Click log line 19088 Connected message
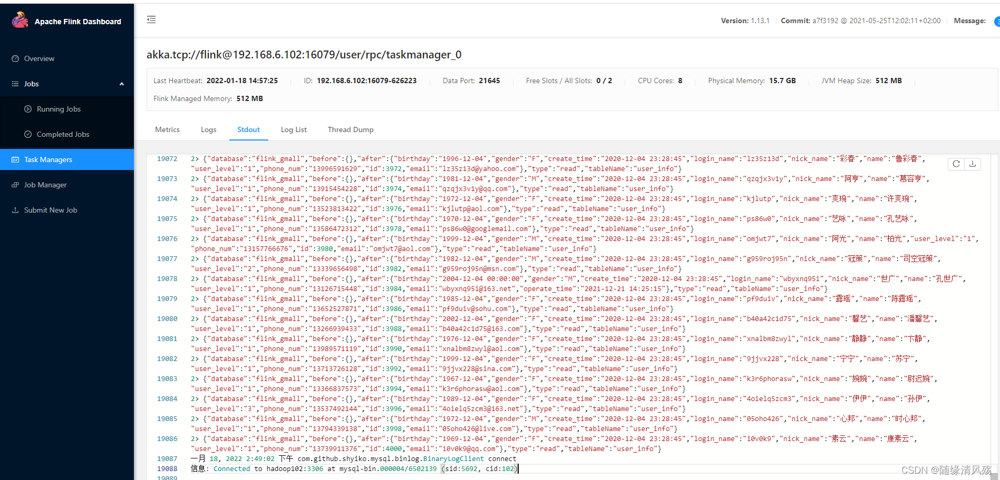 pos(355,469)
